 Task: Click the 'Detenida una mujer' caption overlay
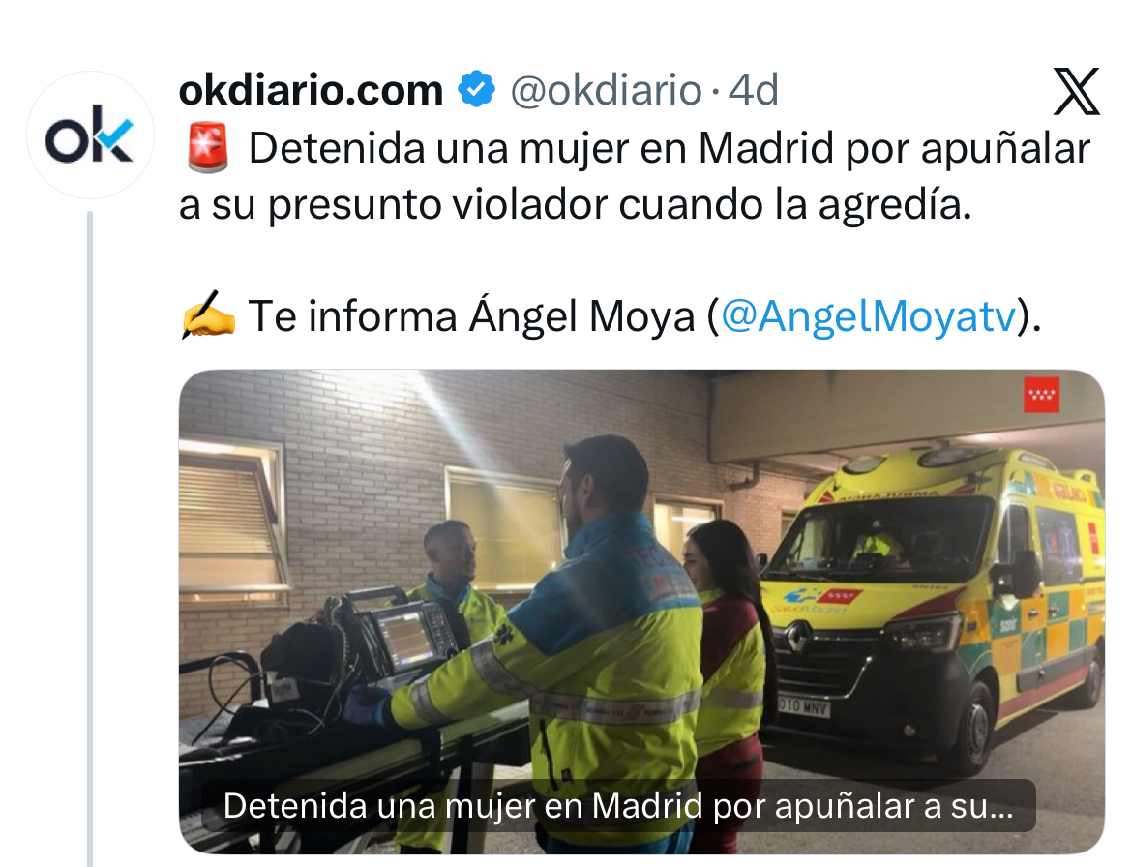point(618,806)
